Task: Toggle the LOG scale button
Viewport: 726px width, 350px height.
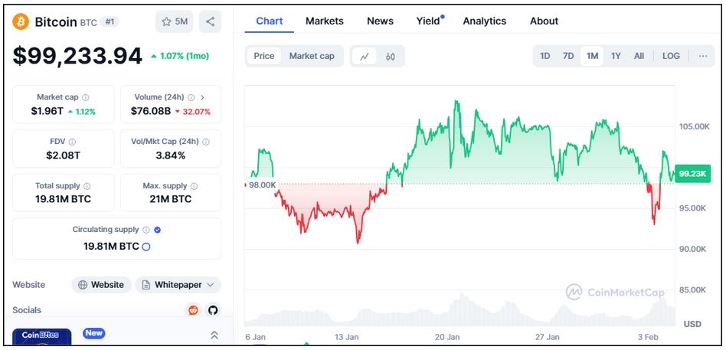Action: (671, 56)
